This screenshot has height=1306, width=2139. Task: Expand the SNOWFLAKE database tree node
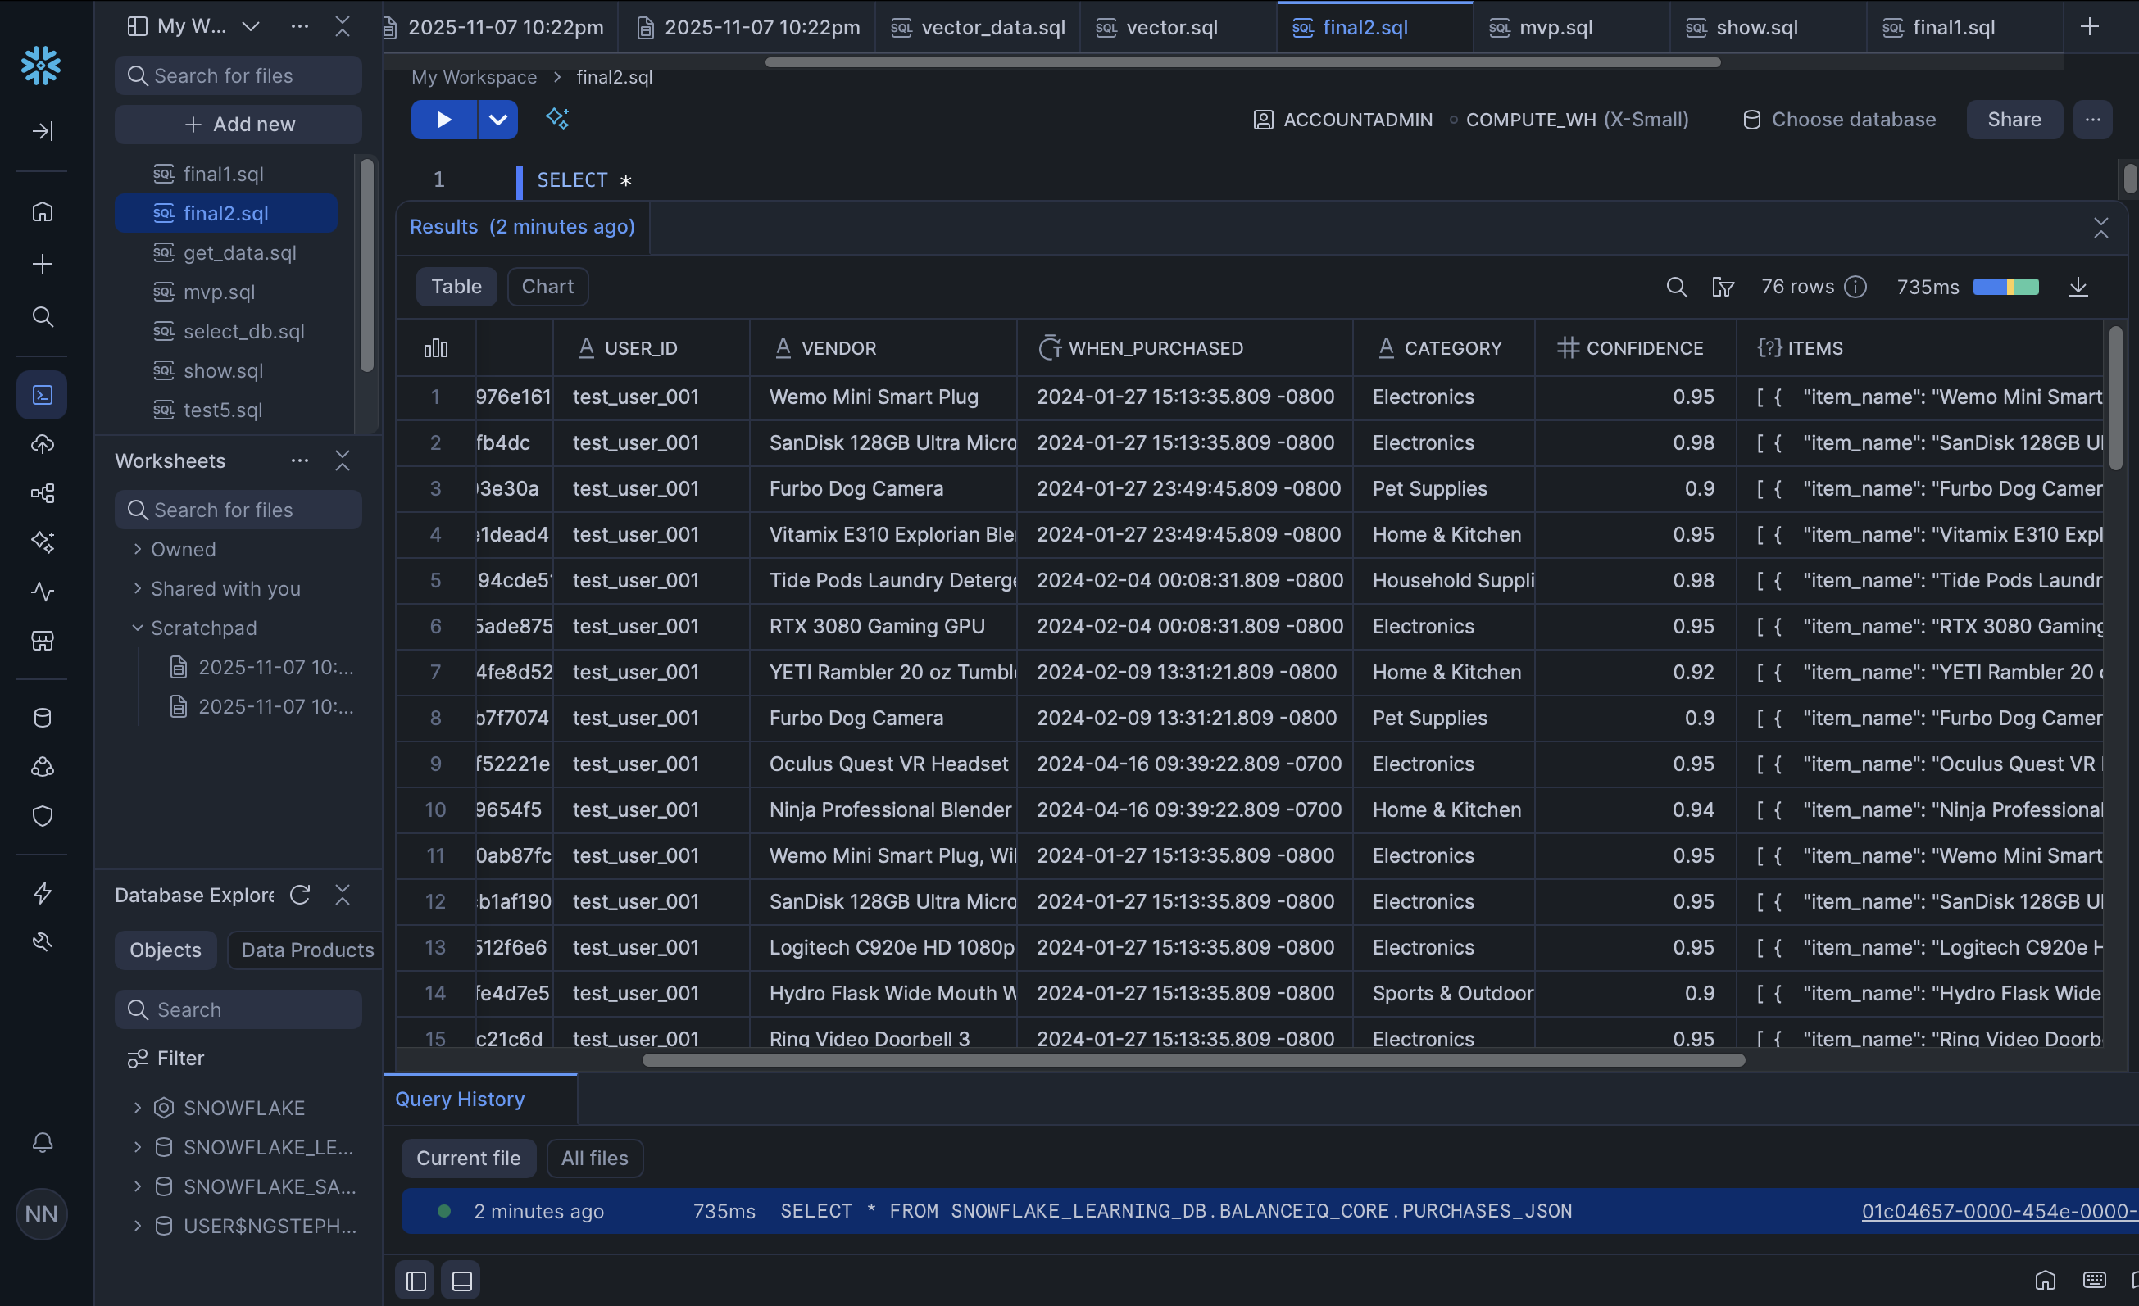pos(137,1107)
